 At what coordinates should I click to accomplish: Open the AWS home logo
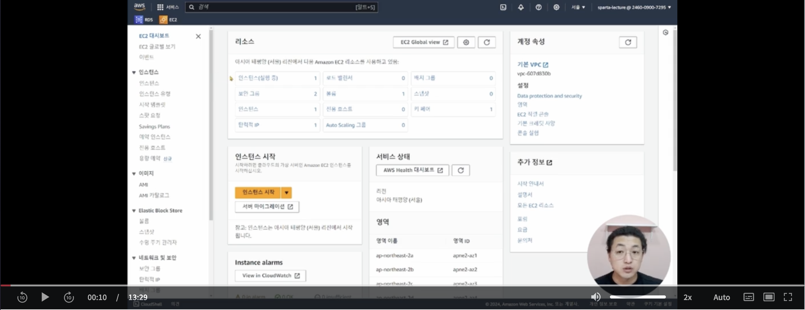pyautogui.click(x=139, y=7)
